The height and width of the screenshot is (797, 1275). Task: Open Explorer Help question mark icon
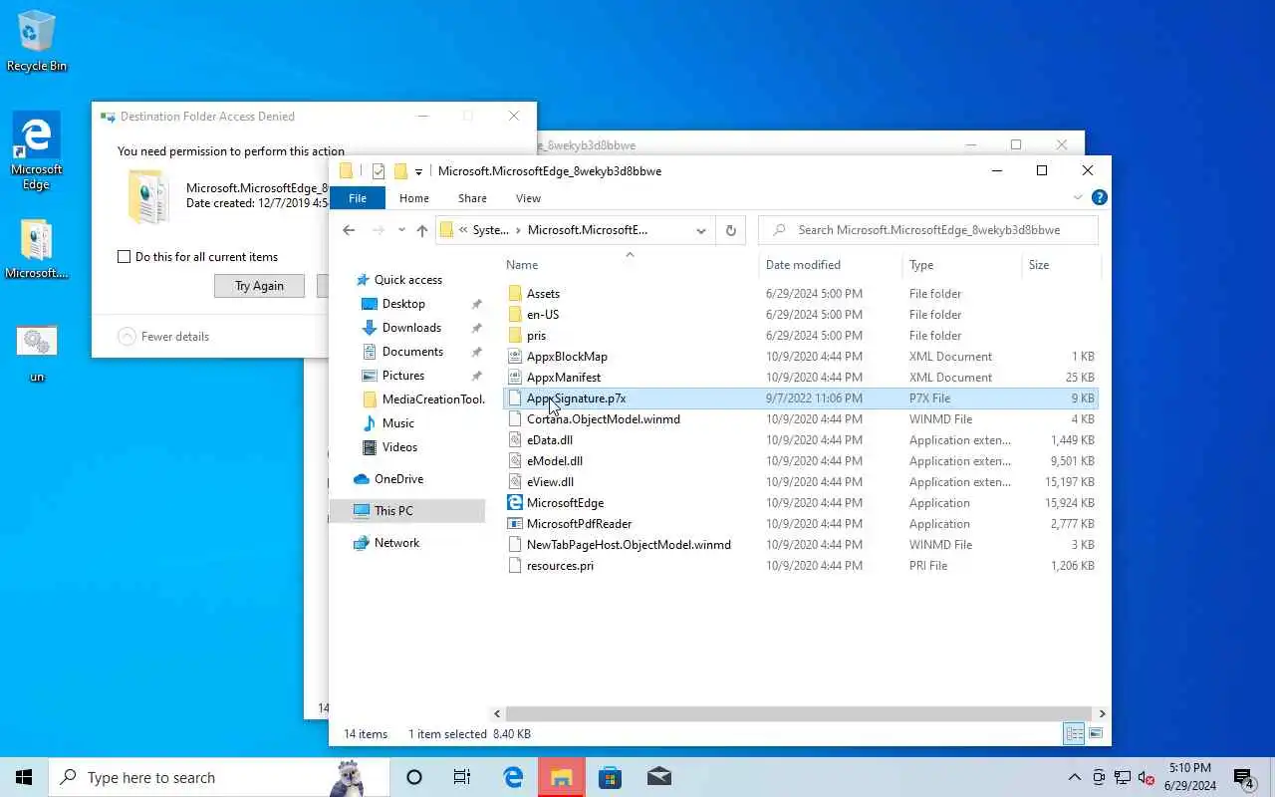[x=1100, y=198]
